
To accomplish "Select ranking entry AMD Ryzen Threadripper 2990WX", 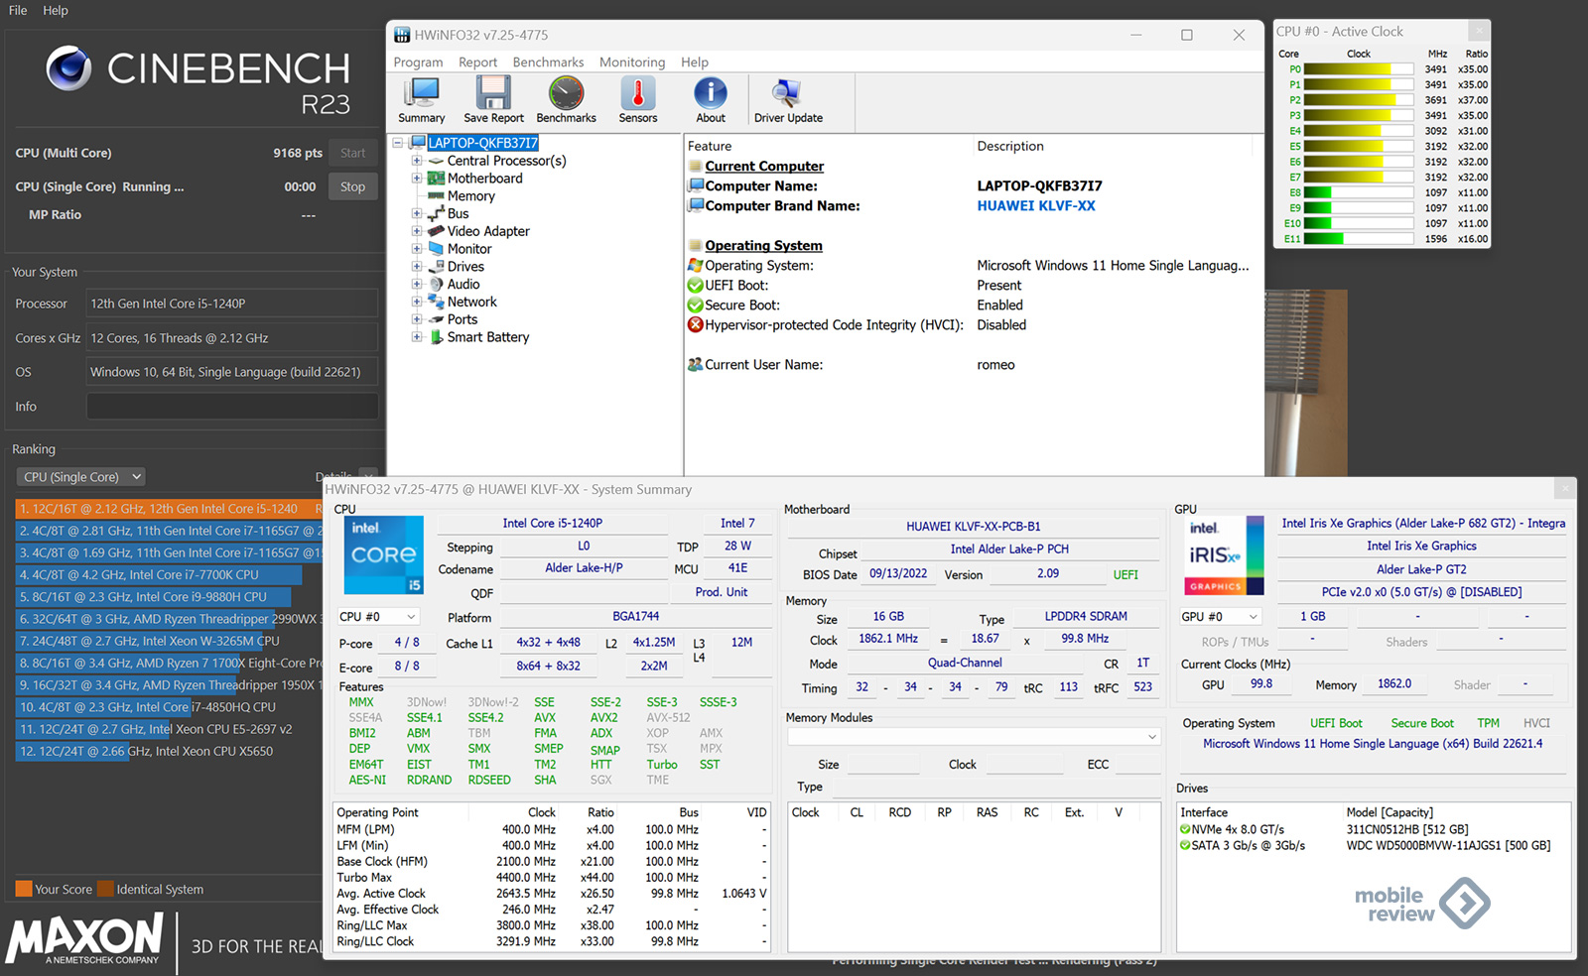I will [x=169, y=619].
